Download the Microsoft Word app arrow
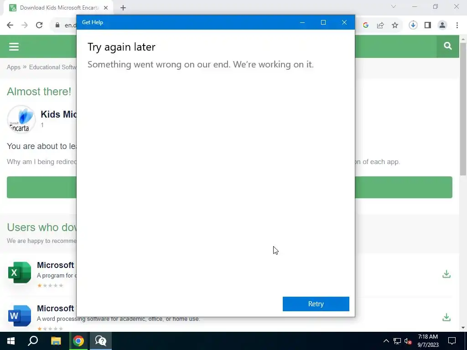This screenshot has width=467, height=350. pos(446,317)
